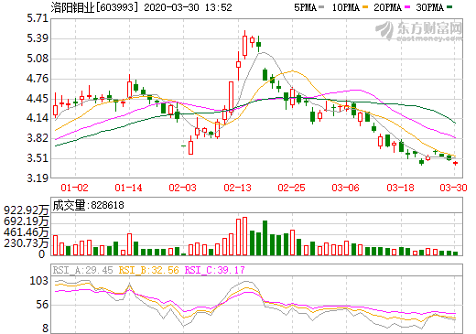
Task: Click the 20PMA legend label
Action: (387, 7)
